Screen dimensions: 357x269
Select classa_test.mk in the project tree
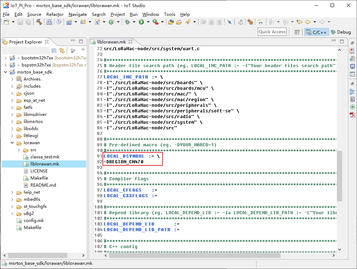45,157
